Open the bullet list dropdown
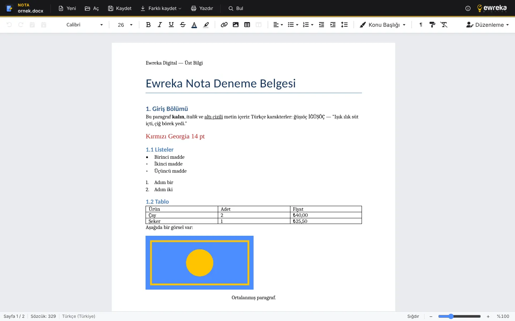Viewport: 515px width, 321px height. (293, 25)
